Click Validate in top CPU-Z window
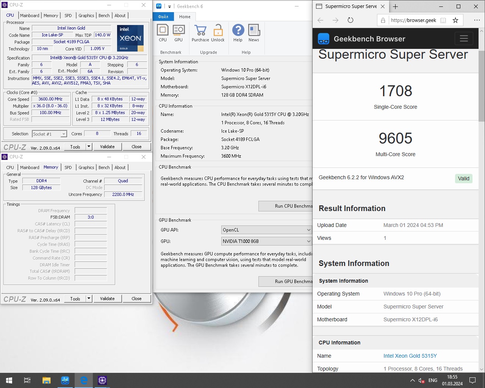485x388 pixels. (107, 147)
